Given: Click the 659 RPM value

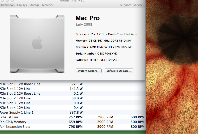Looking at the screenshot, I should coord(76,122).
